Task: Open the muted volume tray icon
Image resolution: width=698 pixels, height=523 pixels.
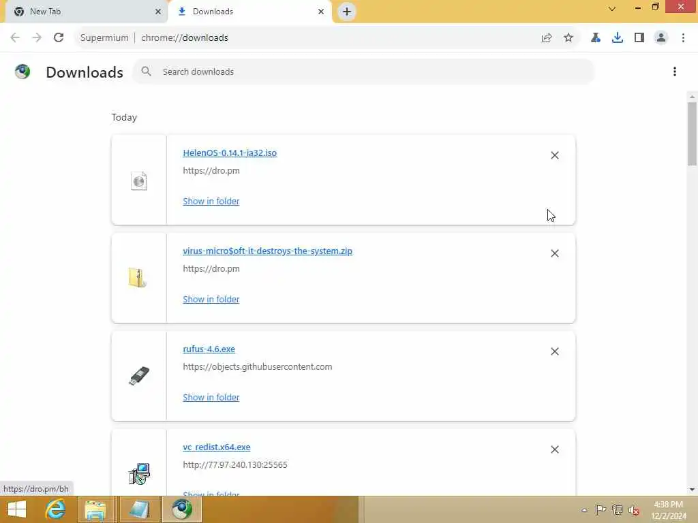Action: pyautogui.click(x=634, y=510)
